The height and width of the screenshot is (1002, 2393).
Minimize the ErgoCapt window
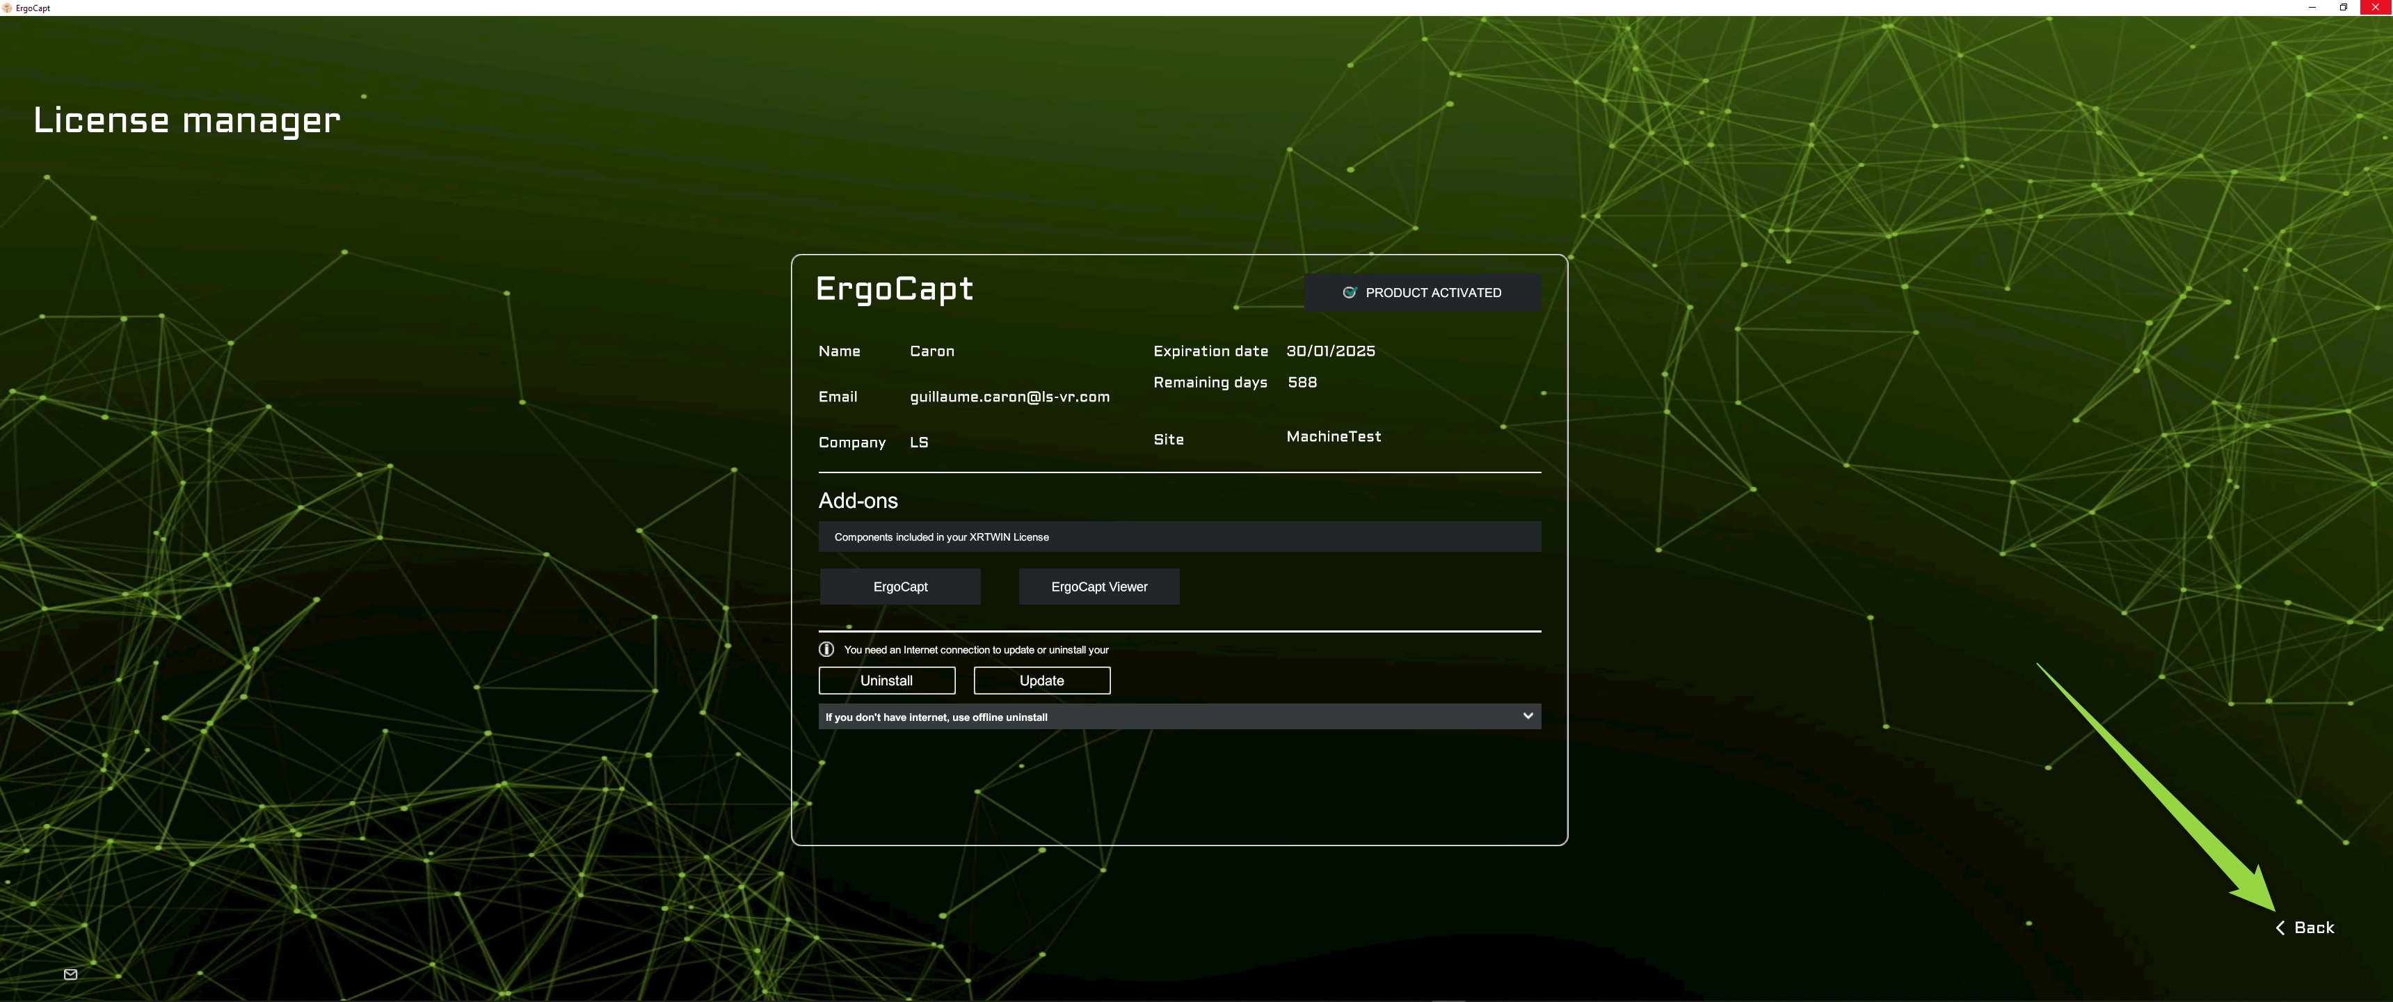2311,8
